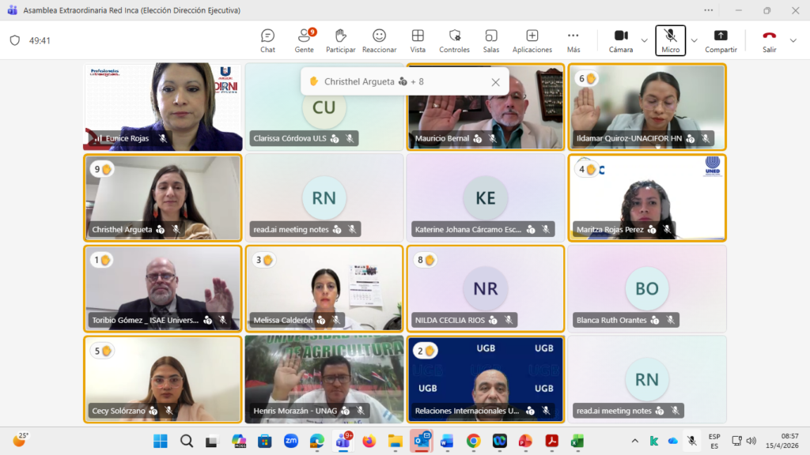
Task: Open the Aplicaciones add apps menu
Action: coord(532,40)
